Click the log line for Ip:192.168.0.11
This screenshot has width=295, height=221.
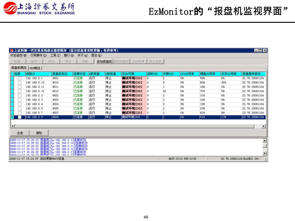[48, 146]
